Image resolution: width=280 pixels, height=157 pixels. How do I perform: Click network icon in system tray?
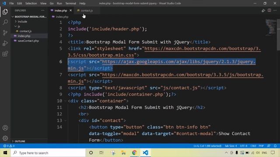[x=252, y=153]
